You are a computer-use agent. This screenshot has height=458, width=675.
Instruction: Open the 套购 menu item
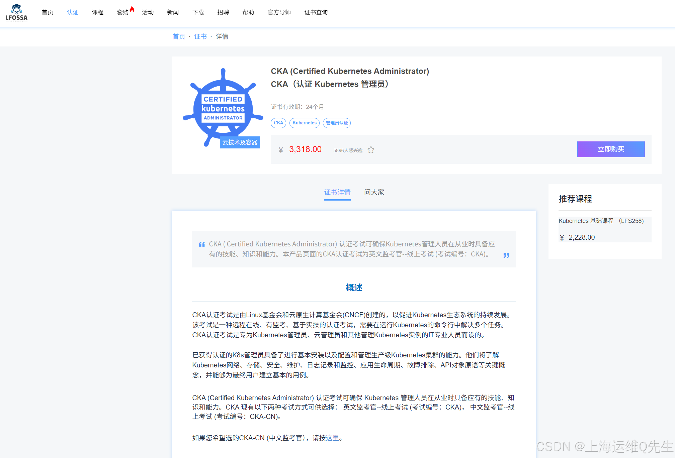click(123, 12)
